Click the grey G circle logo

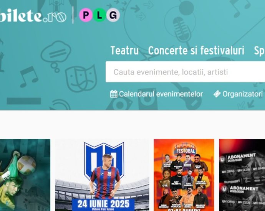tap(113, 15)
